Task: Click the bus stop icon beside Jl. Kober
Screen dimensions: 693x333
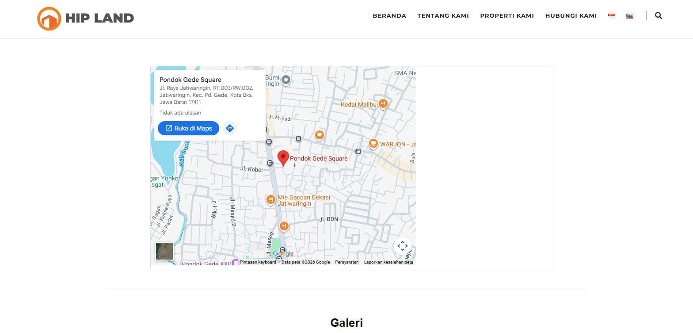Action: (x=270, y=163)
